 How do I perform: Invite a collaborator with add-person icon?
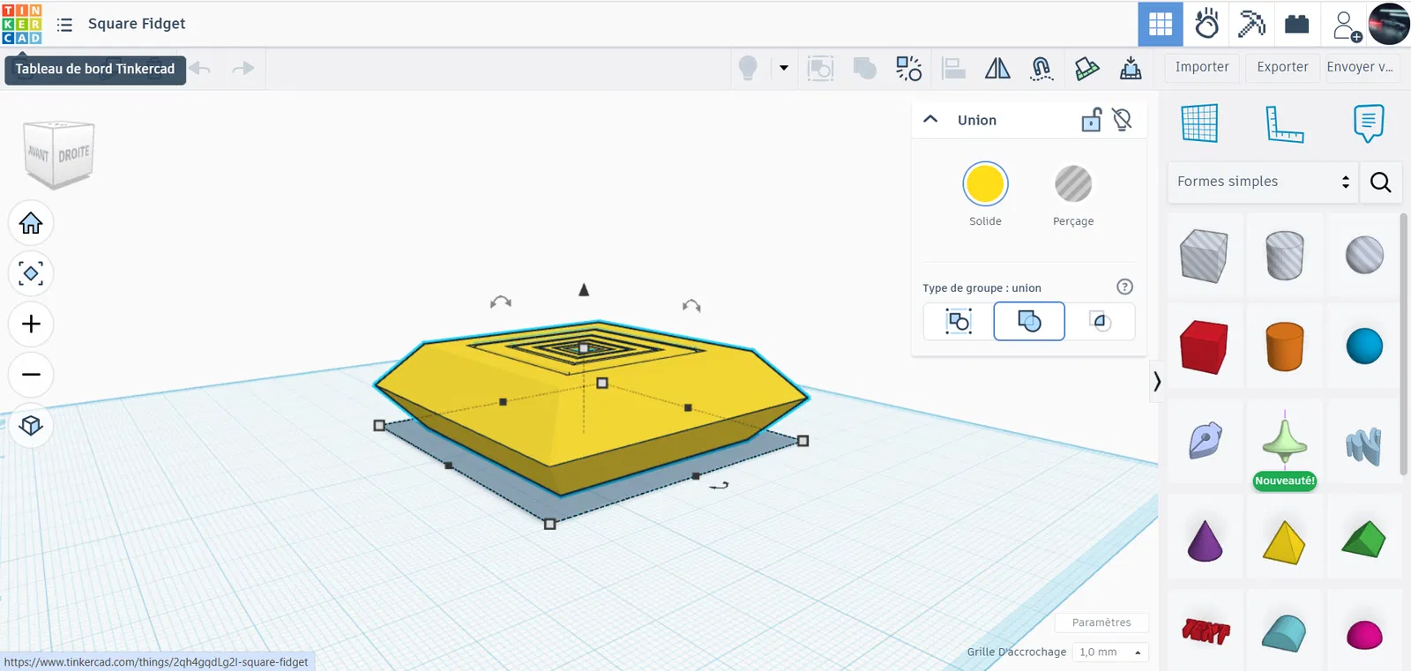point(1347,26)
